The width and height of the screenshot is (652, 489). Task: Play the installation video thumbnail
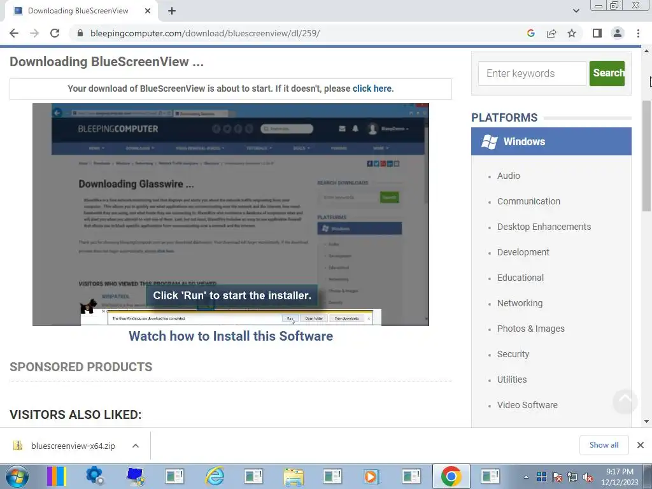pyautogui.click(x=230, y=215)
